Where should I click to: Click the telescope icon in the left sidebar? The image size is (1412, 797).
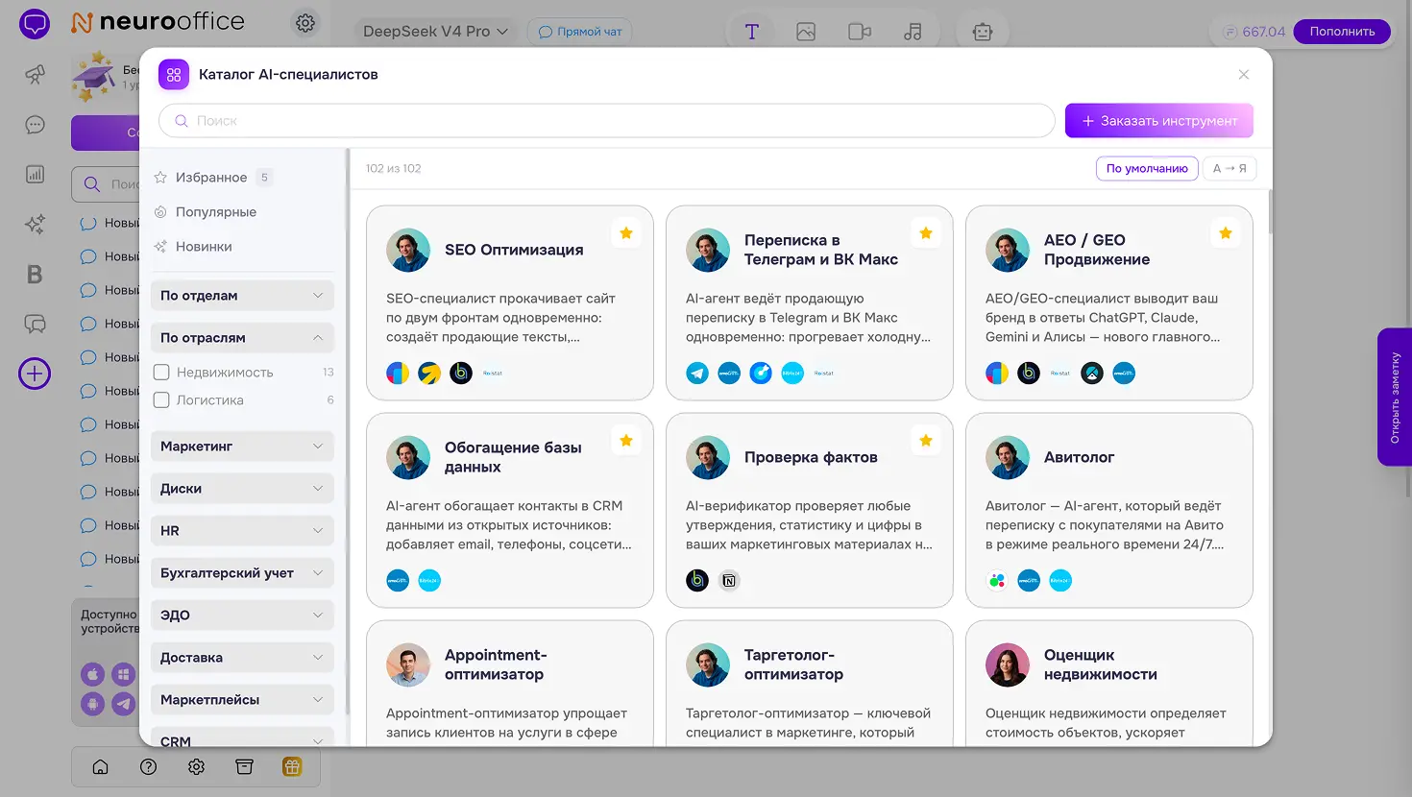coord(35,74)
